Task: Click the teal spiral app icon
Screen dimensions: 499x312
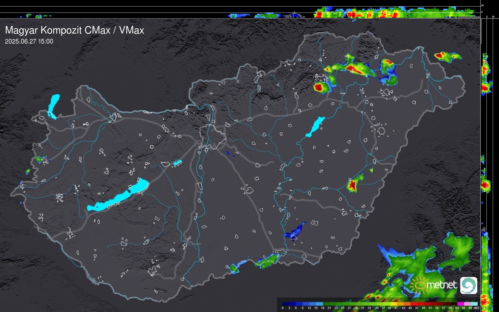Action: [x=468, y=285]
